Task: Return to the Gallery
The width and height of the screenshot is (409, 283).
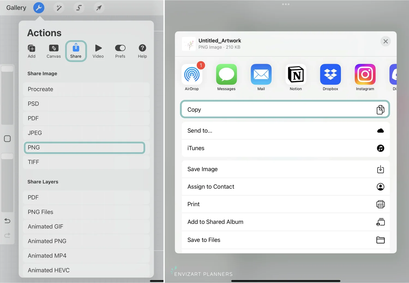Action: click(x=16, y=8)
